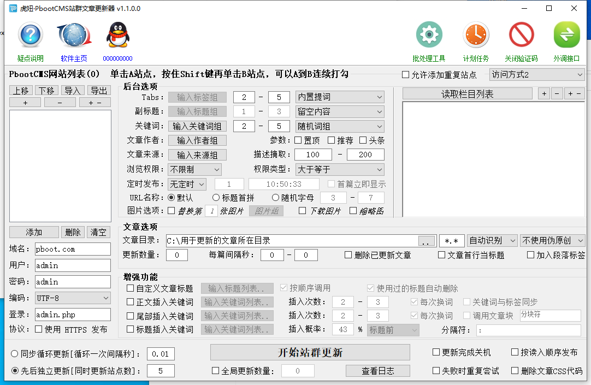Viewport: 591px width, 385px height.
Task: Open the 软件主页 globe icon
Action: click(74, 35)
